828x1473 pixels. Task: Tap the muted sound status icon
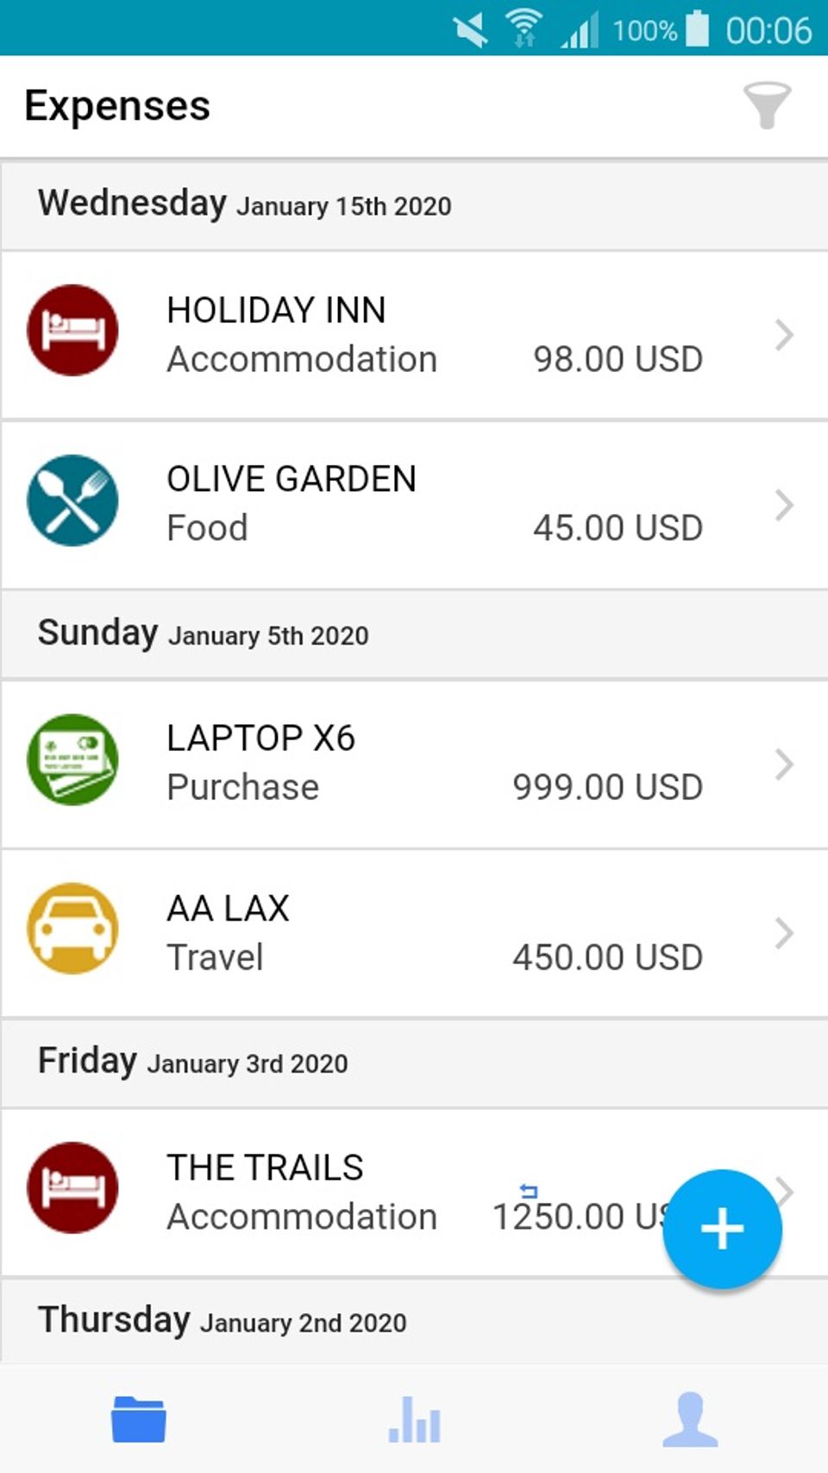471,30
